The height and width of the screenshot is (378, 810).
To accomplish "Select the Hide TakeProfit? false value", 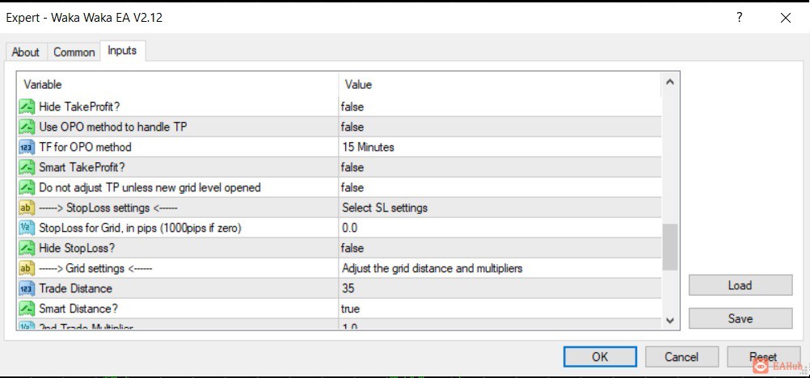I will pos(352,107).
